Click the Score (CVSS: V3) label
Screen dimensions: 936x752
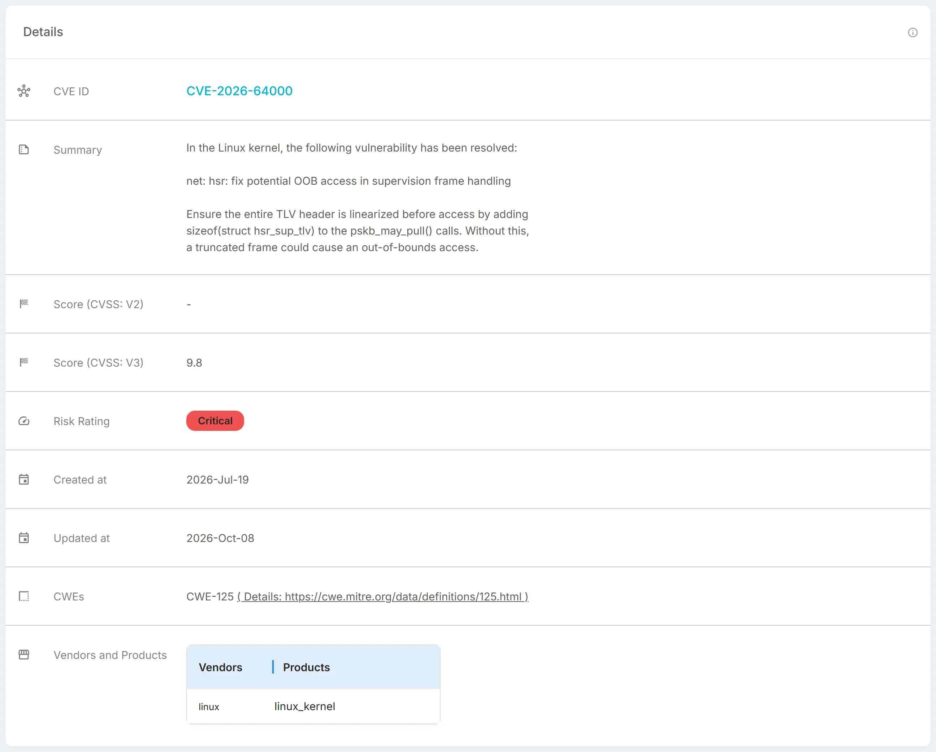99,363
